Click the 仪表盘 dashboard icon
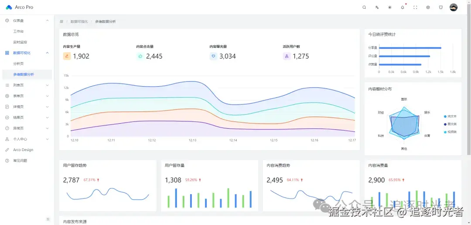This screenshot has width=471, height=225. click(x=7, y=20)
